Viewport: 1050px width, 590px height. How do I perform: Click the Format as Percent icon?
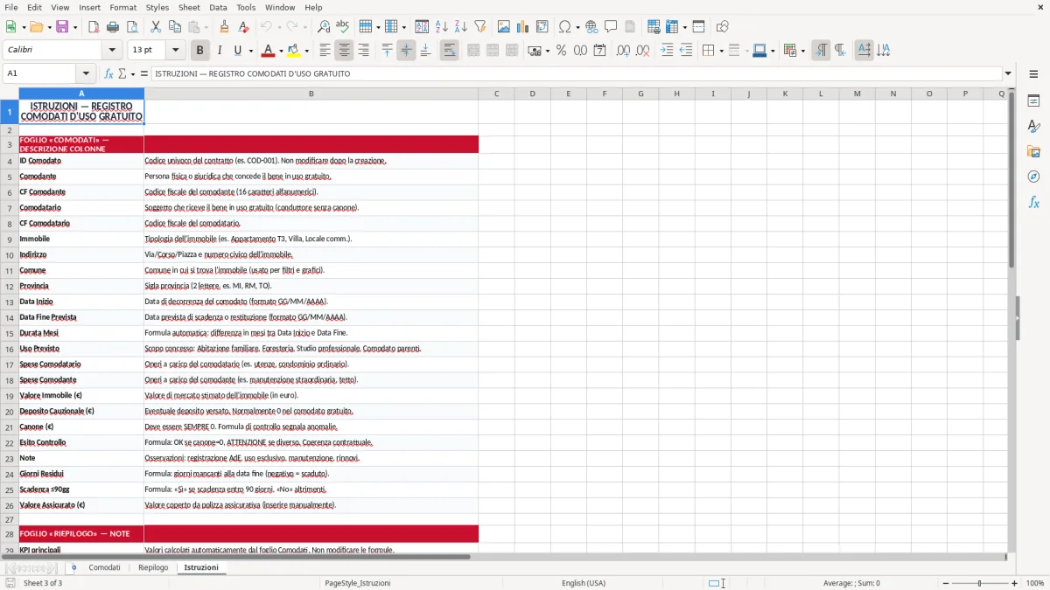(x=561, y=51)
